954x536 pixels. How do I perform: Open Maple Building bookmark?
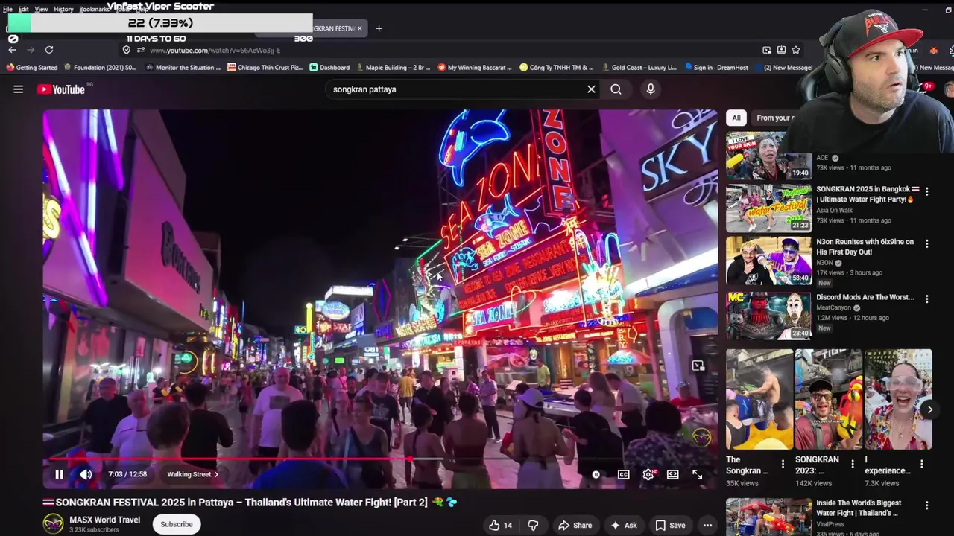click(393, 67)
